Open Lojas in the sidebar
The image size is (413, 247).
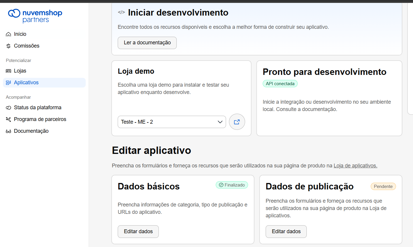click(x=44, y=71)
